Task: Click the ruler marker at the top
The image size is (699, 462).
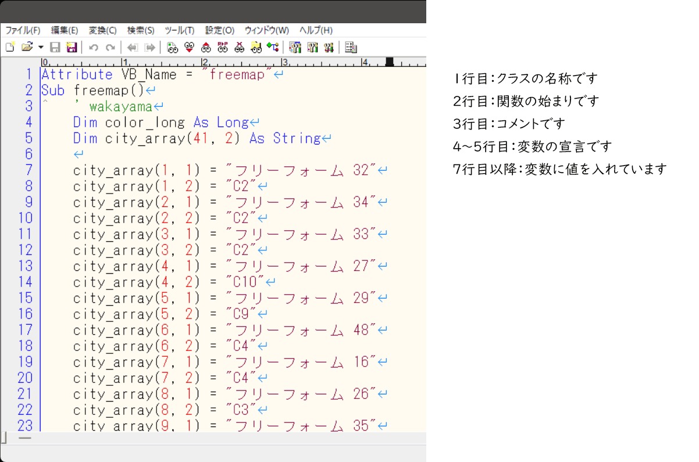Action: [x=390, y=61]
